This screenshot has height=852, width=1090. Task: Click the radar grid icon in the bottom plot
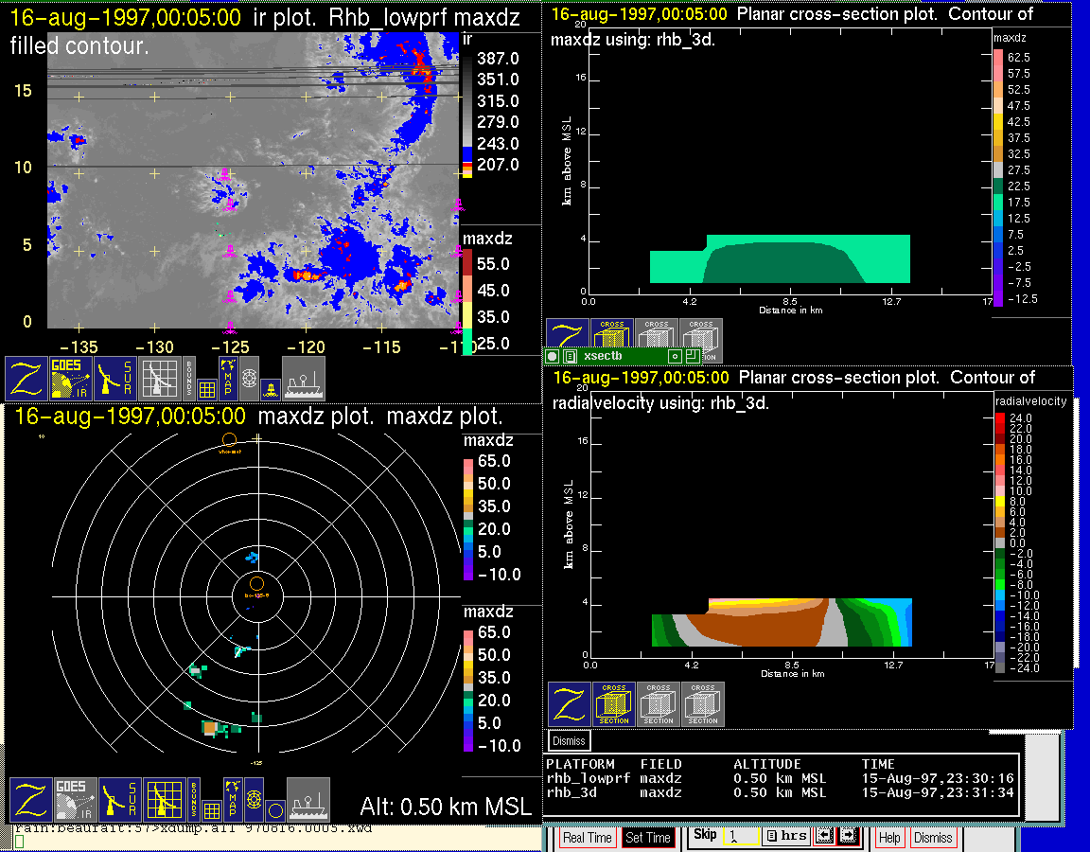(x=163, y=800)
